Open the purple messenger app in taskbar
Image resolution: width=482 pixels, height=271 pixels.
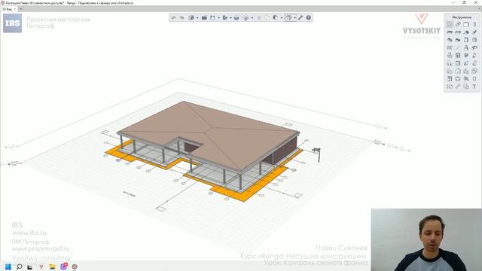click(x=63, y=266)
